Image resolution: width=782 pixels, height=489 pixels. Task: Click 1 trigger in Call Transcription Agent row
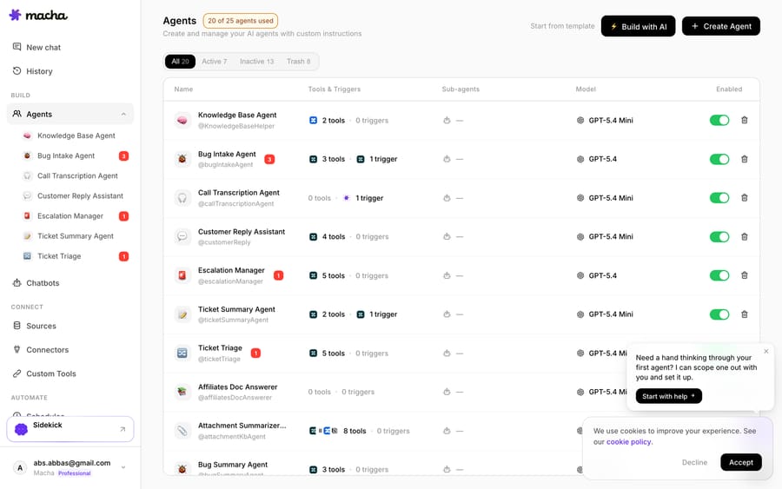[369, 198]
